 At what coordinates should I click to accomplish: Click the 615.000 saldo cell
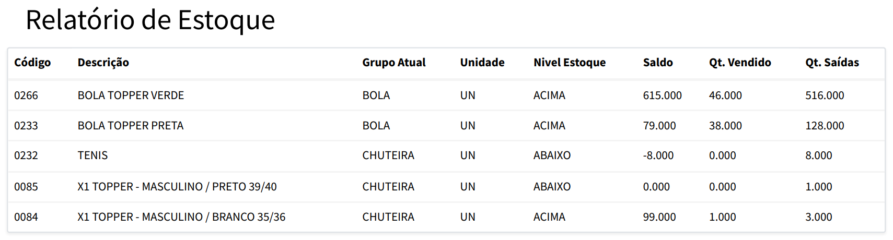[662, 95]
